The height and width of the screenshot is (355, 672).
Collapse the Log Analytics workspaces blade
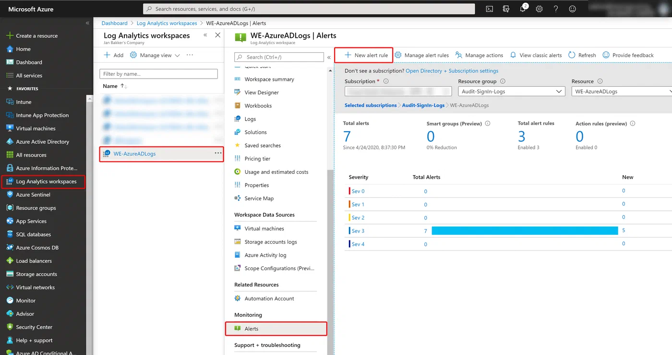205,35
